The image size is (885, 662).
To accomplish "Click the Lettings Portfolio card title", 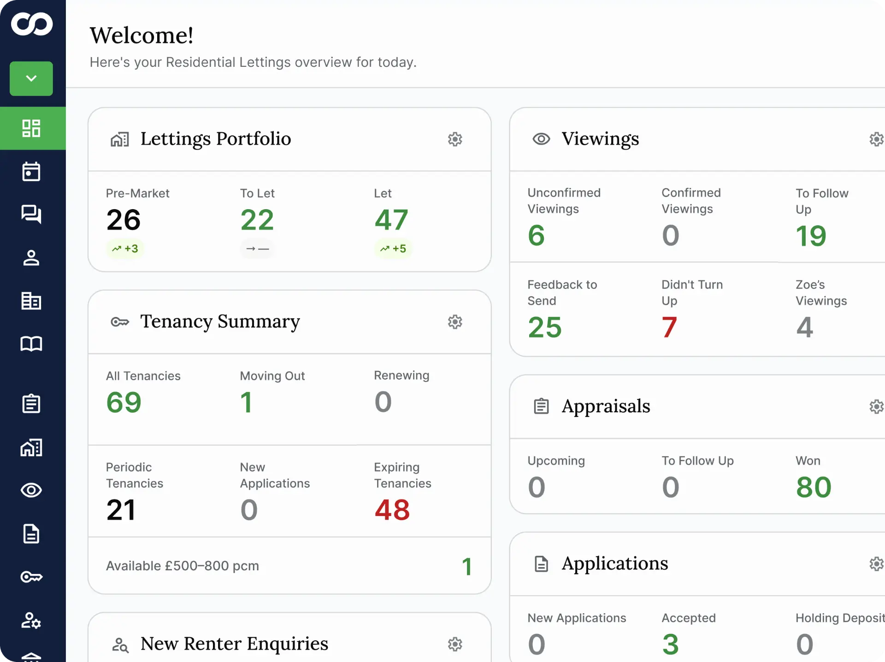I will (x=216, y=139).
